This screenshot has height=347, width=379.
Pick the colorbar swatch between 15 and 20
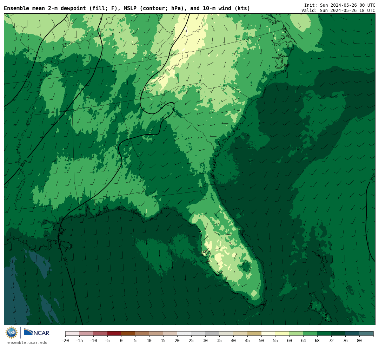point(171,334)
